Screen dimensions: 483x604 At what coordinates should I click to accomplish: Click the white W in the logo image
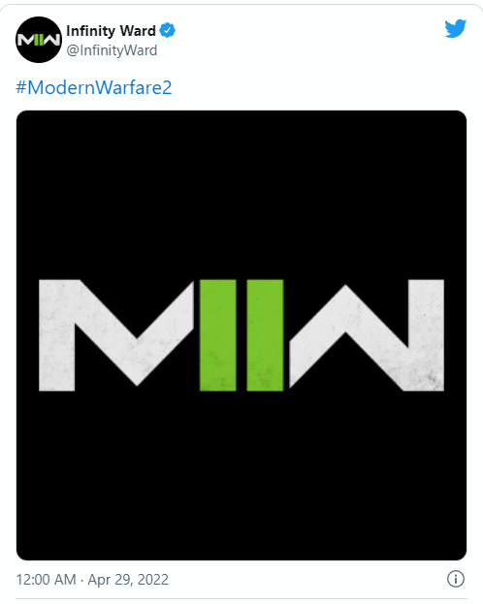(x=367, y=334)
